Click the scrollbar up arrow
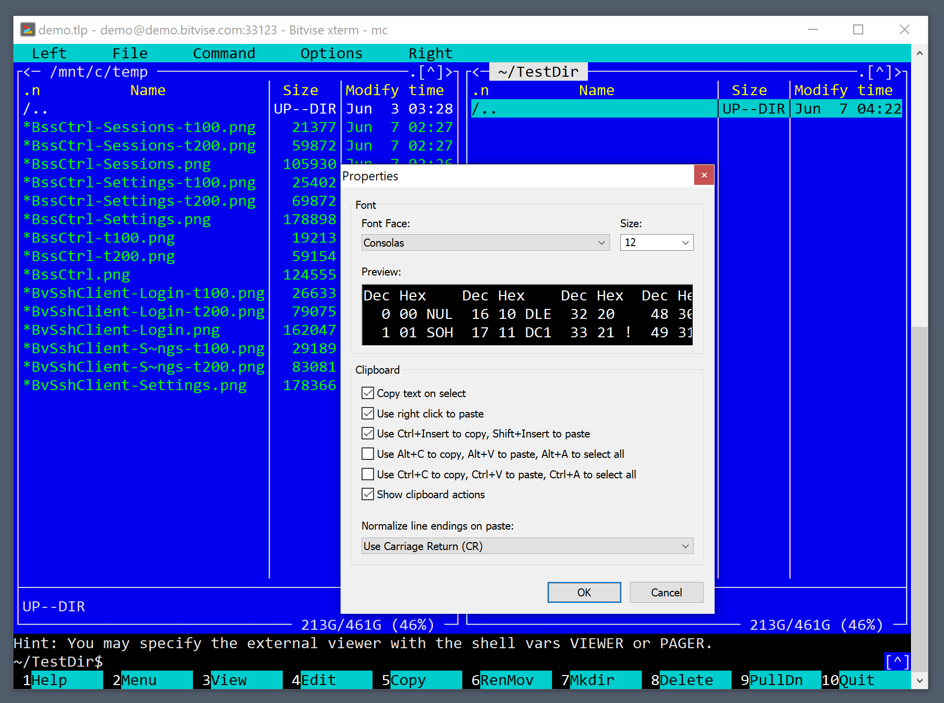 919,53
